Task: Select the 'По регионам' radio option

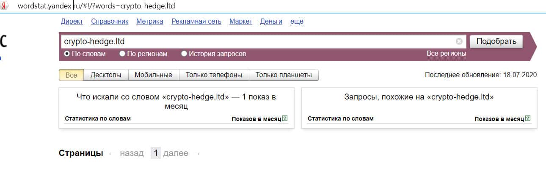Action: tap(122, 54)
